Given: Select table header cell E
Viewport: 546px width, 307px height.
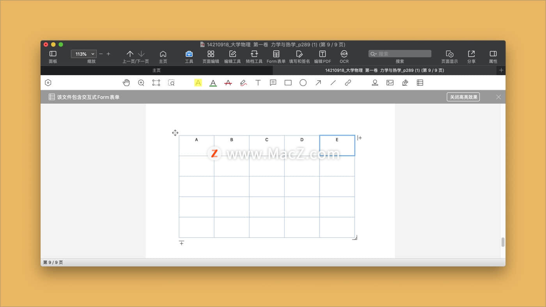Looking at the screenshot, I should coord(337,145).
